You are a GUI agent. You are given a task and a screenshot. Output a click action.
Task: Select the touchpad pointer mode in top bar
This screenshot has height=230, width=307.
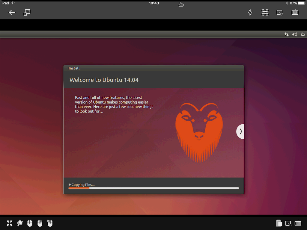[280, 13]
